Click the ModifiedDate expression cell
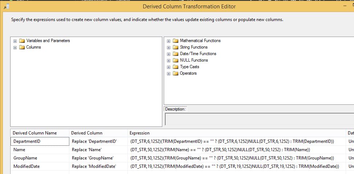Viewport: 354px width, 174px height. [x=235, y=166]
